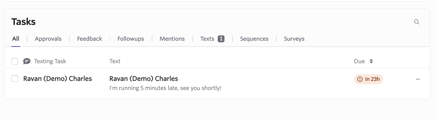The height and width of the screenshot is (120, 436).
Task: Click the In 23h due badge
Action: (x=368, y=79)
